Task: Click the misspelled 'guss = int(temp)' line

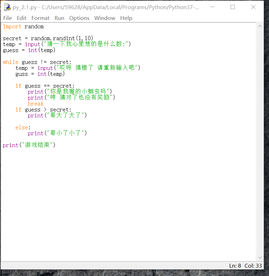Action: coord(40,74)
